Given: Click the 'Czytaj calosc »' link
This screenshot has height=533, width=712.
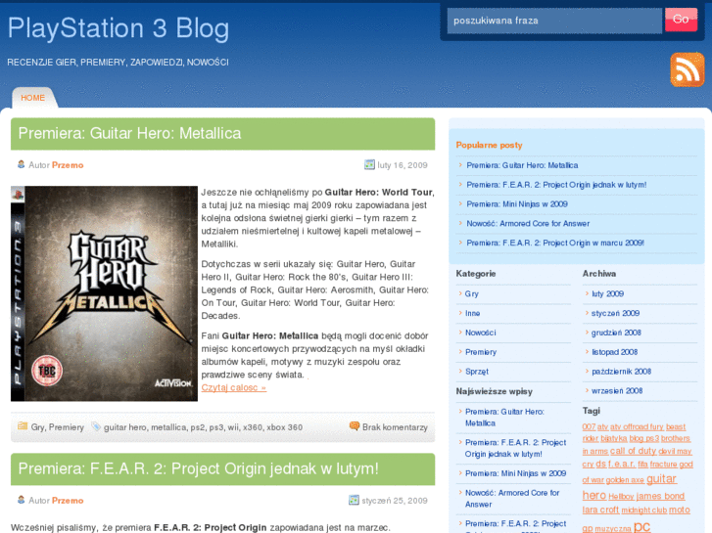Looking at the screenshot, I should click(234, 388).
